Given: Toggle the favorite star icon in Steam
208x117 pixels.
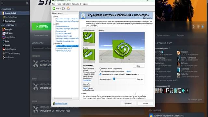Looking at the screenshot, I should [x=203, y=27].
